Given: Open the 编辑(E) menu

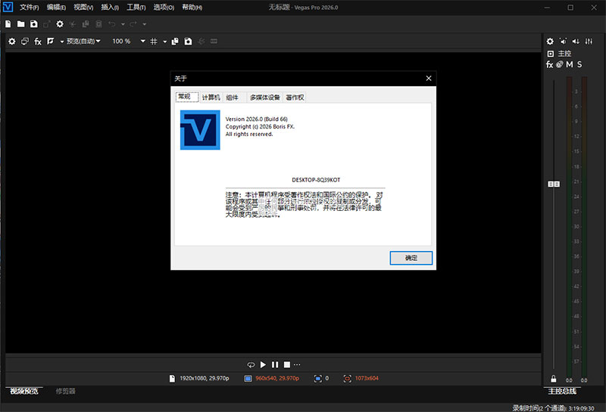Looking at the screenshot, I should (56, 8).
